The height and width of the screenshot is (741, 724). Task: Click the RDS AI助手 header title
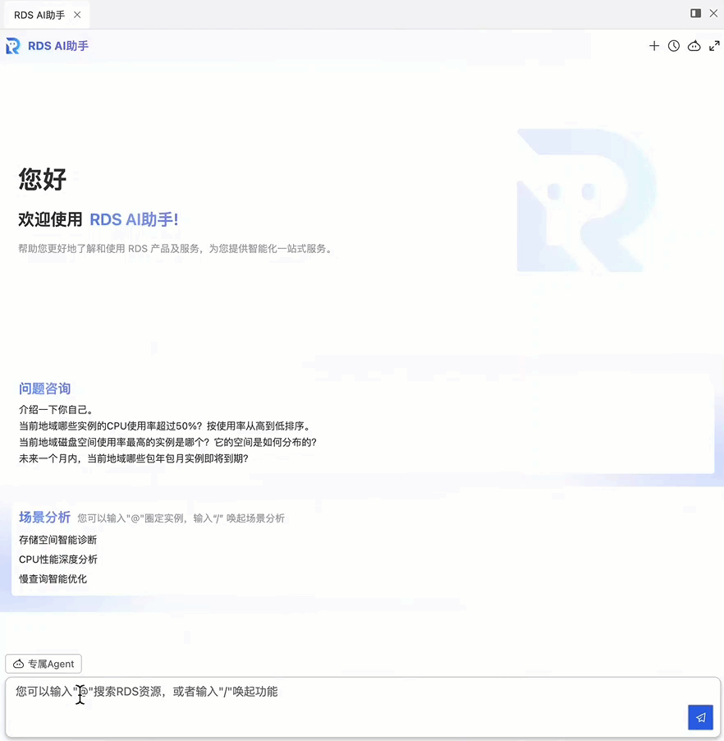[58, 46]
